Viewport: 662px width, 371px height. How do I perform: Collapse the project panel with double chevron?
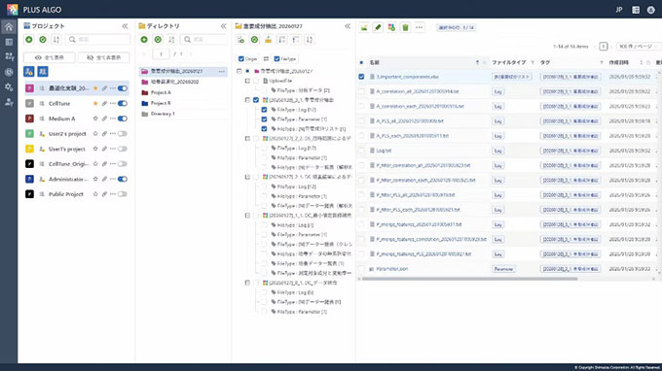point(125,26)
